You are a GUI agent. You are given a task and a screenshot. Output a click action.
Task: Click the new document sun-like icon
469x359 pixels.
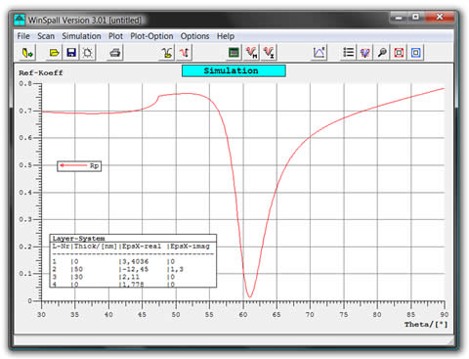[87, 53]
